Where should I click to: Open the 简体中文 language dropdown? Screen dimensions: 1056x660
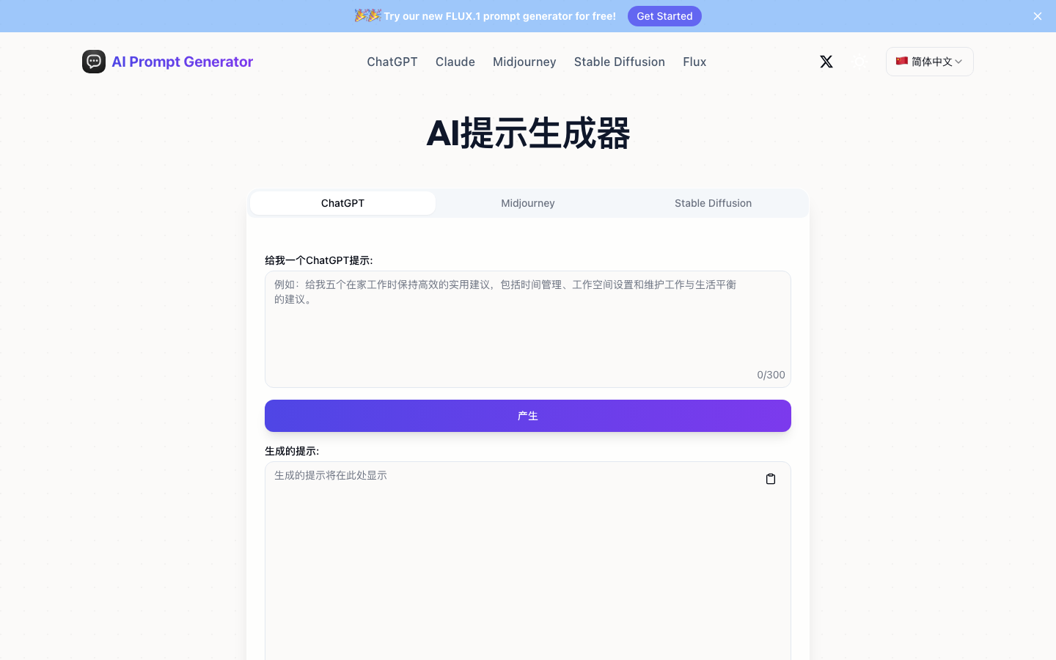pyautogui.click(x=930, y=62)
